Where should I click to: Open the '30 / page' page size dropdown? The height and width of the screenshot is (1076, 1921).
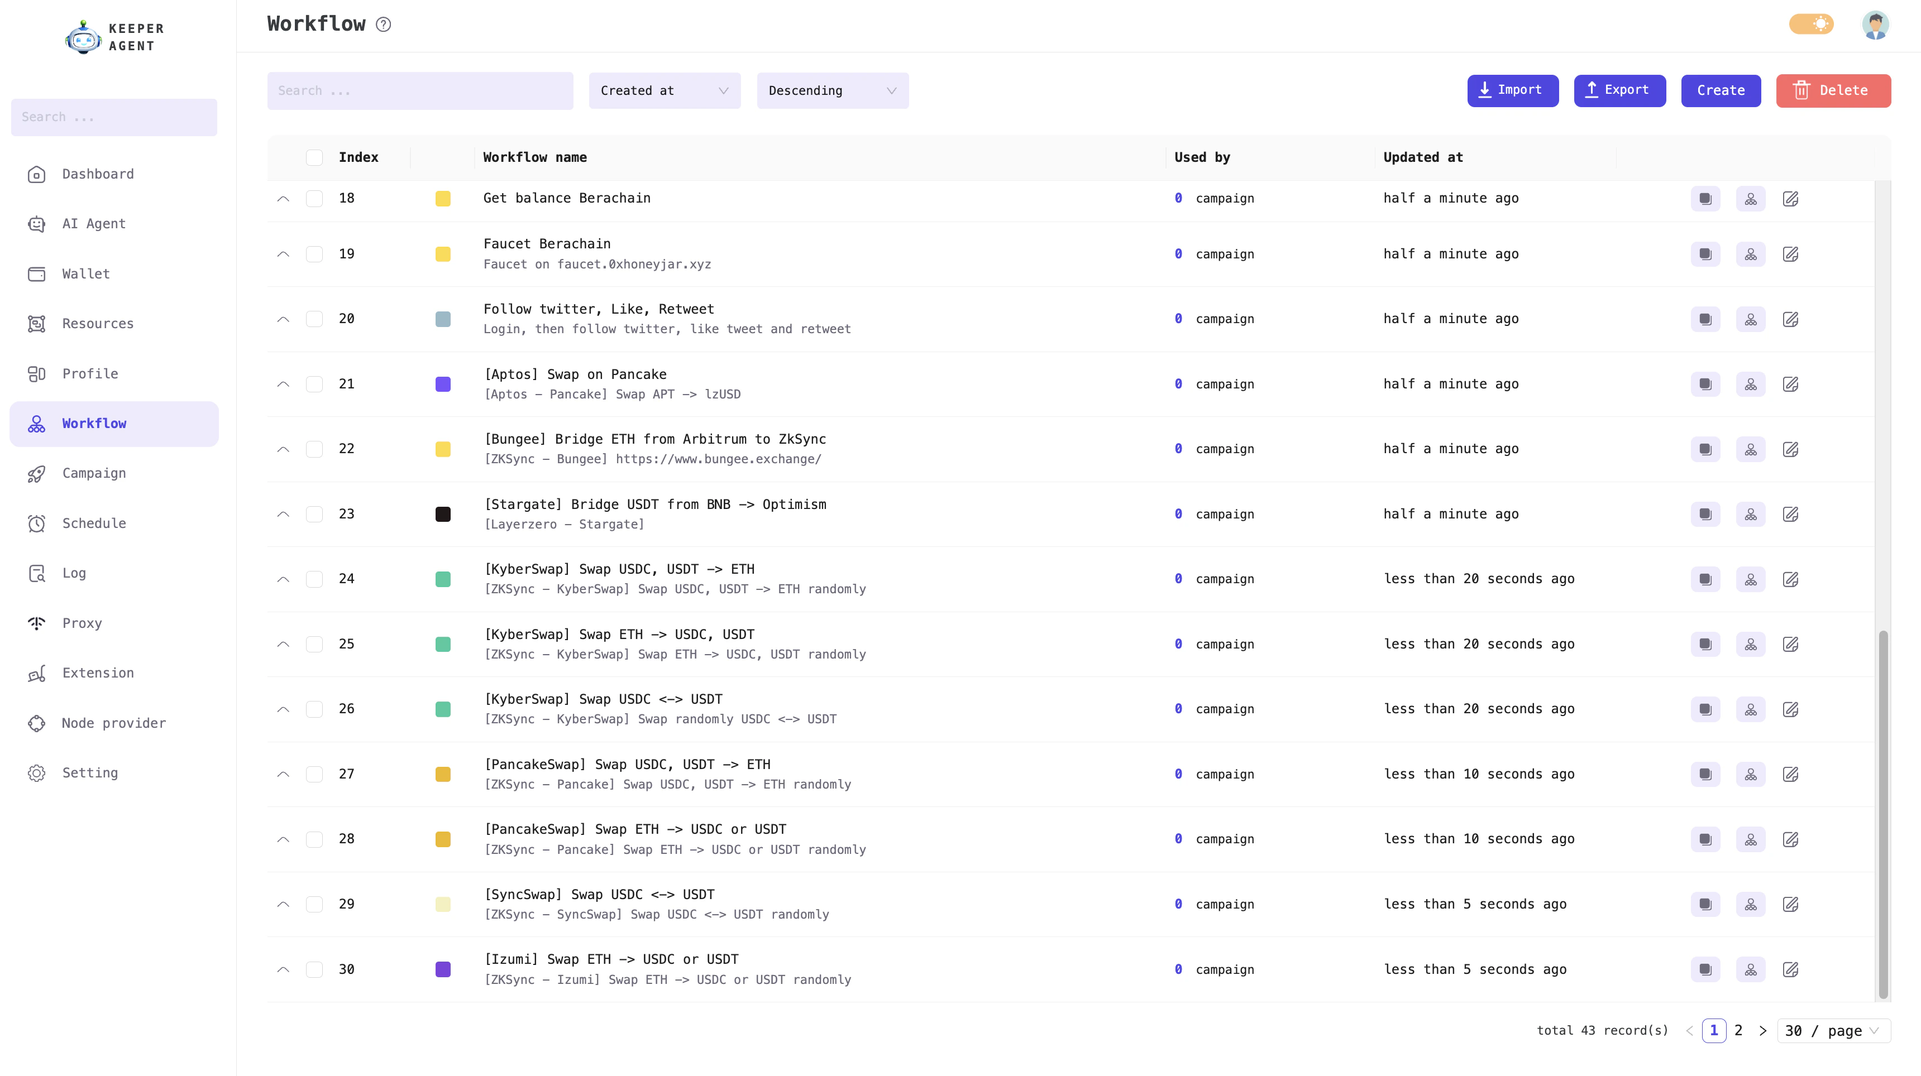coord(1834,1031)
